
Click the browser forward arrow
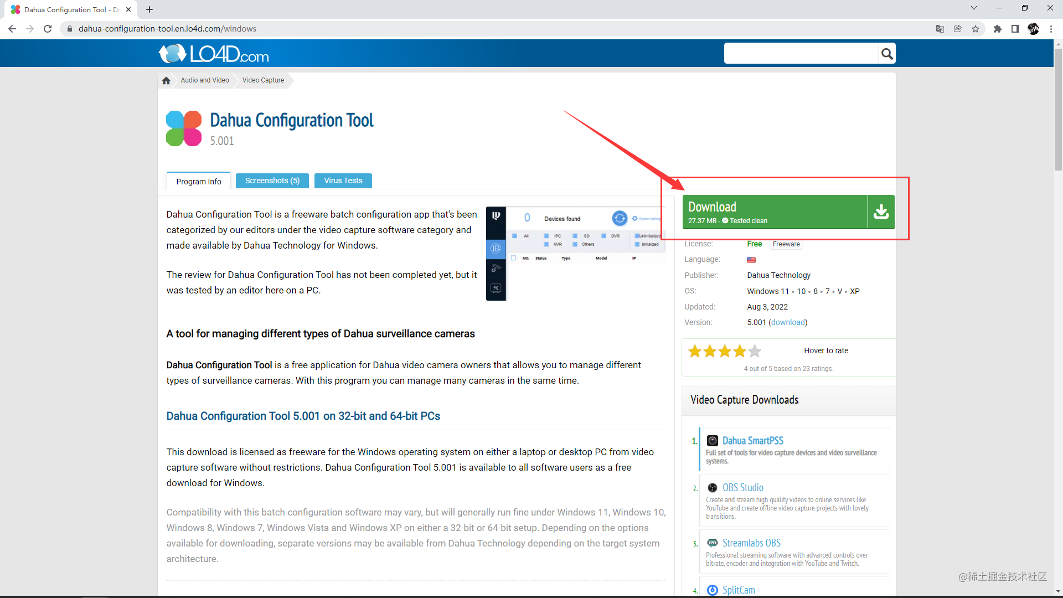click(x=30, y=29)
